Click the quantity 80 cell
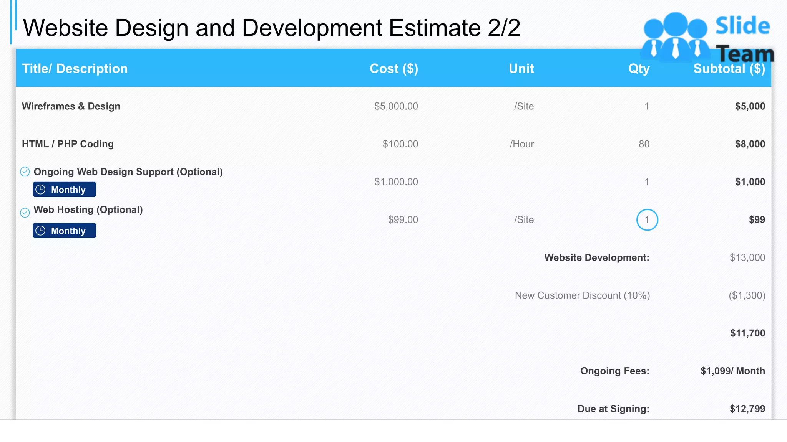Screen dimensions: 787x442 644,144
